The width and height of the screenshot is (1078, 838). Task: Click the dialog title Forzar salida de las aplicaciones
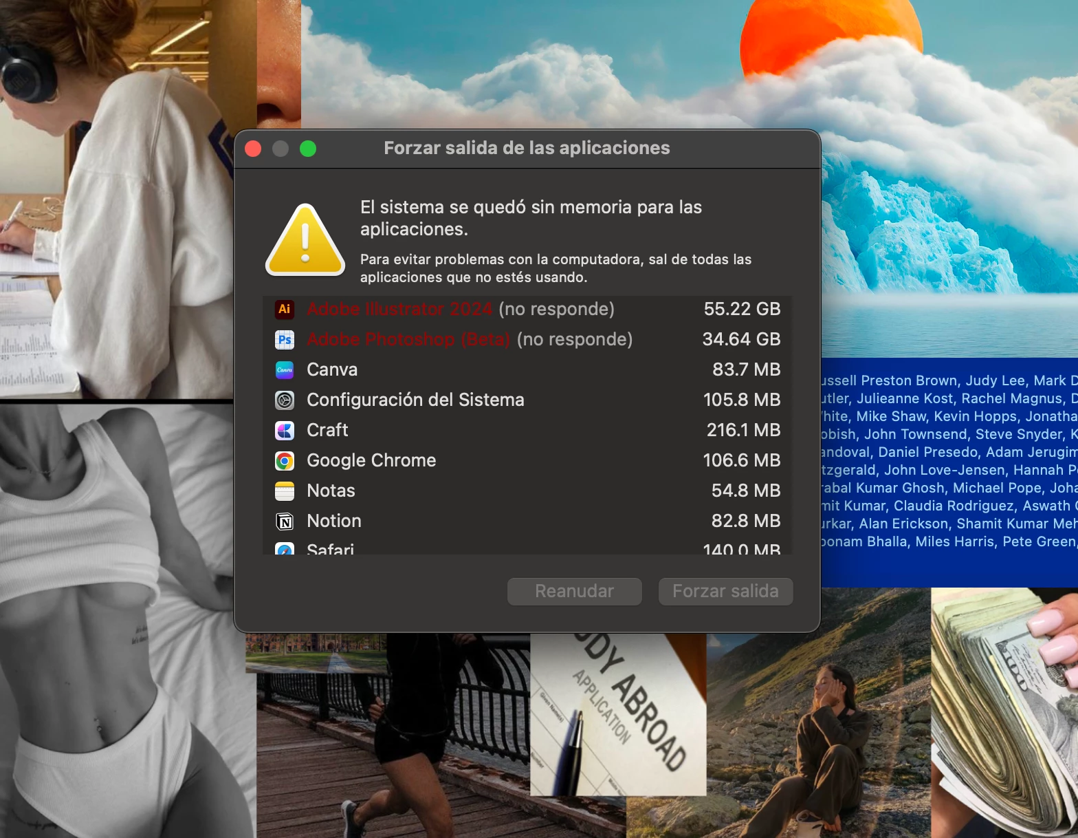pos(527,148)
